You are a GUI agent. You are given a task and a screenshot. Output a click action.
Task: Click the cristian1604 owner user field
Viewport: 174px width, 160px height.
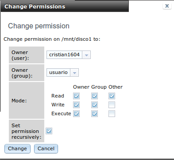pyautogui.click(x=64, y=55)
